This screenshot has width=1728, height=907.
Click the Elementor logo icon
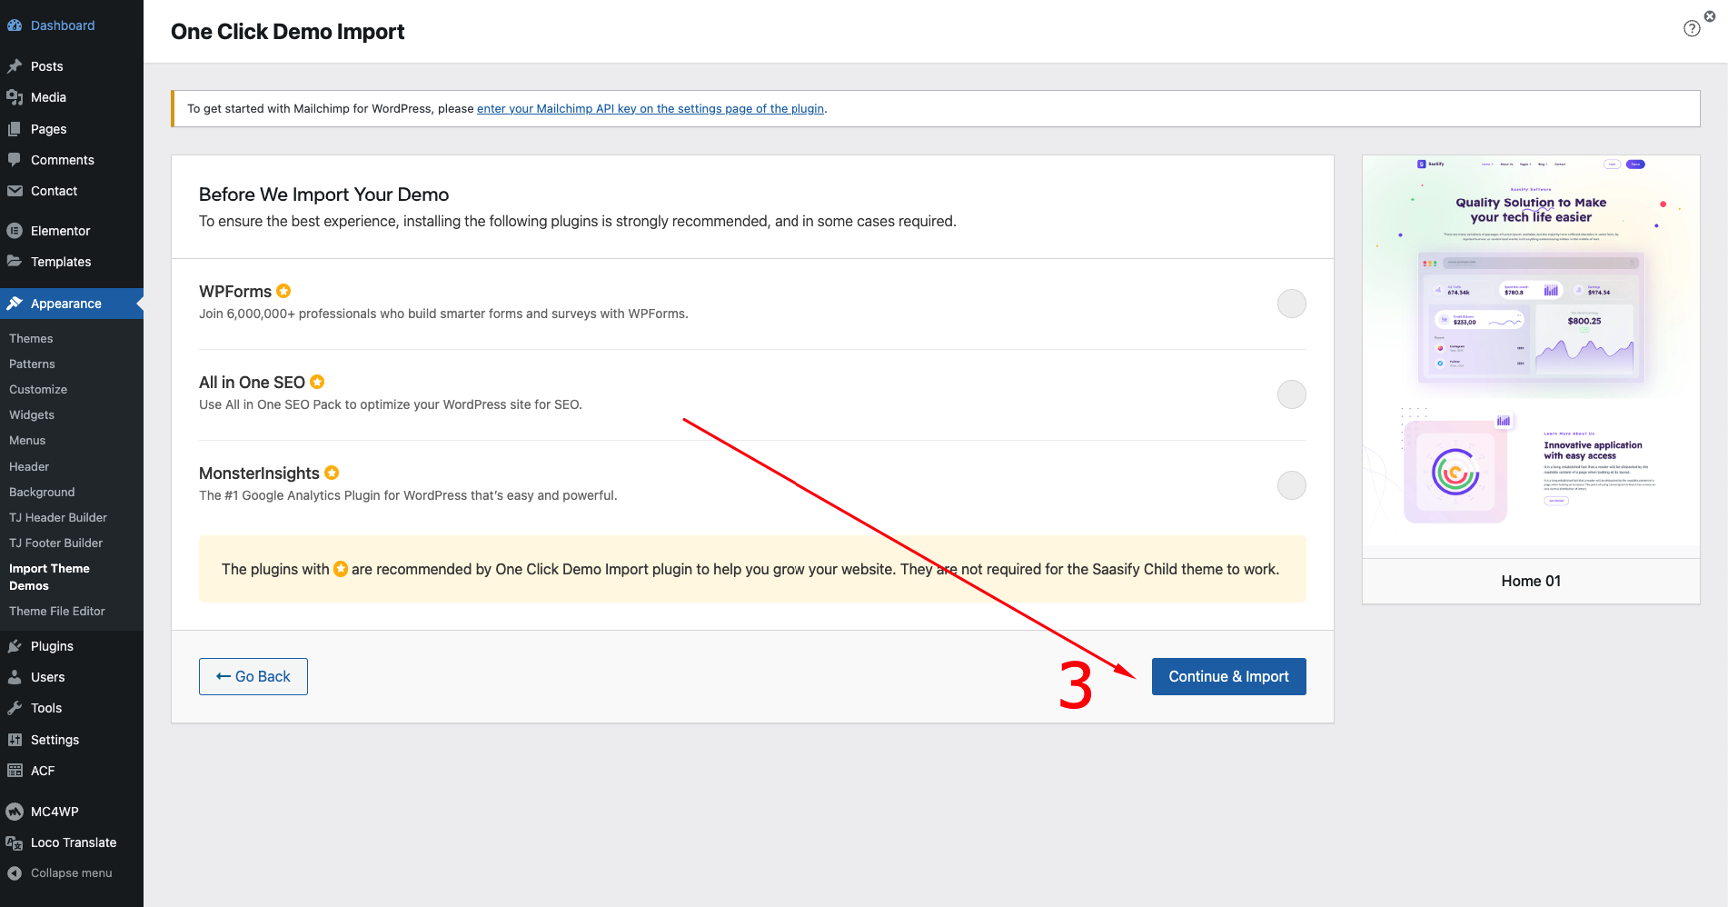coord(15,231)
